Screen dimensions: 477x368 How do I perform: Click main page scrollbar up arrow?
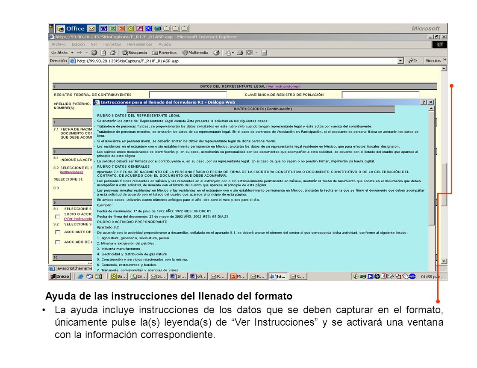(x=444, y=69)
